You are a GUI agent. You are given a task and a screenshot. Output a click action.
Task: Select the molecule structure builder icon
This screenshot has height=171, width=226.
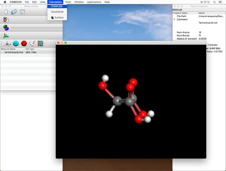pyautogui.click(x=7, y=43)
